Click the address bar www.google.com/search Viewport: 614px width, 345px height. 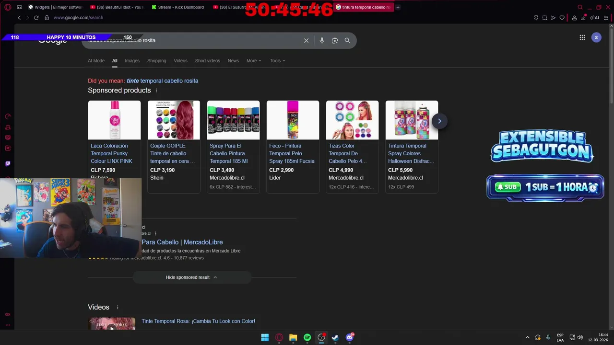click(x=78, y=18)
